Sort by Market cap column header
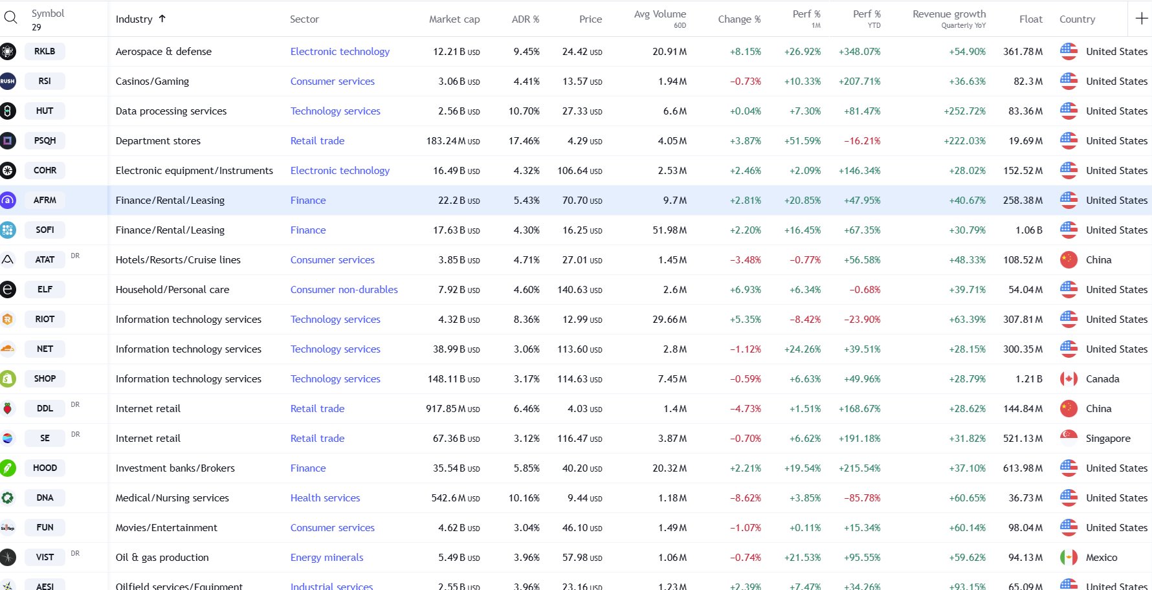This screenshot has width=1152, height=590. pos(454,19)
